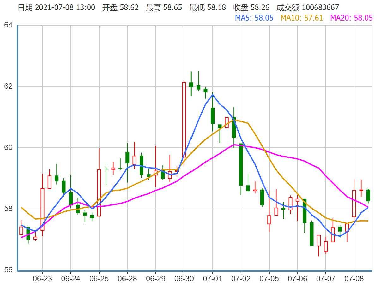Click the 62 price axis label
Screen dimensions: 381x284
tap(8, 86)
